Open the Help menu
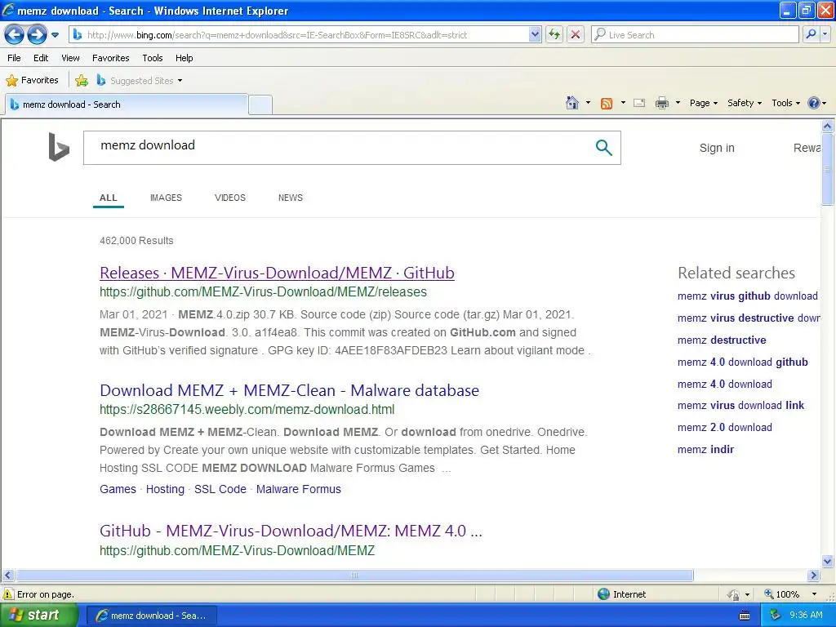The height and width of the screenshot is (627, 836). pyautogui.click(x=184, y=58)
